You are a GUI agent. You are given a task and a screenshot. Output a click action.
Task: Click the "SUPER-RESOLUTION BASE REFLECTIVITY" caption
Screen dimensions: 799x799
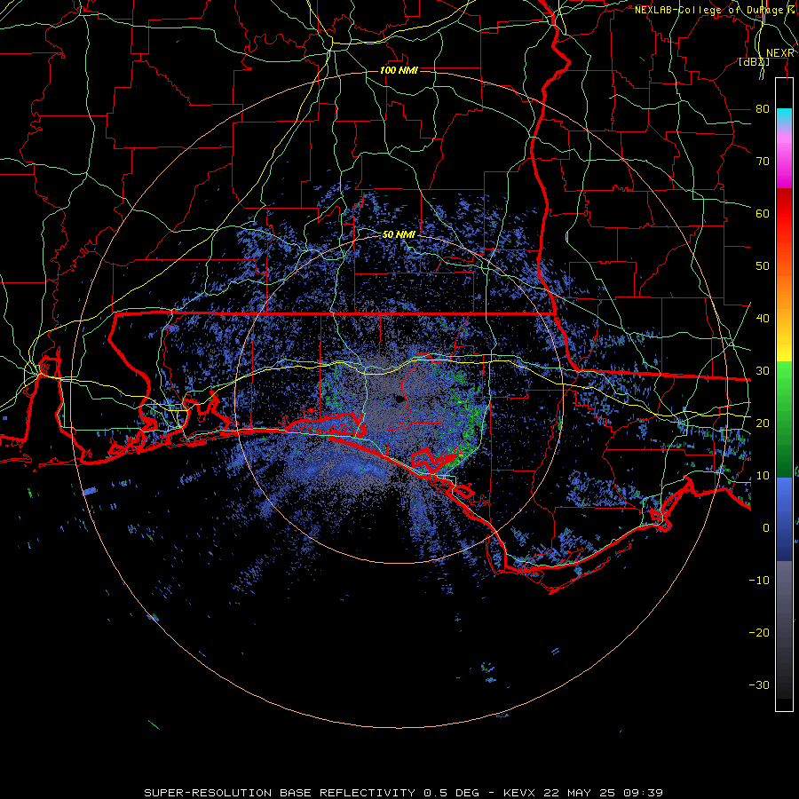(280, 793)
